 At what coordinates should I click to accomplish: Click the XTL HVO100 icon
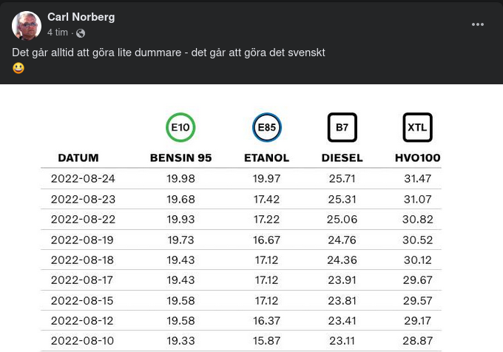click(417, 127)
